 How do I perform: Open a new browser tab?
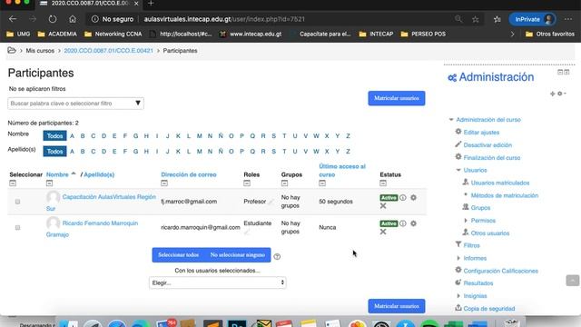click(x=151, y=4)
